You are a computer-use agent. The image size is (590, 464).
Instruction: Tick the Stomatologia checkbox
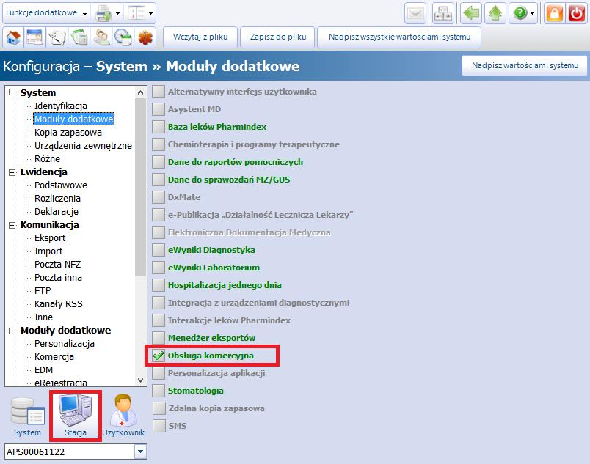pos(159,391)
